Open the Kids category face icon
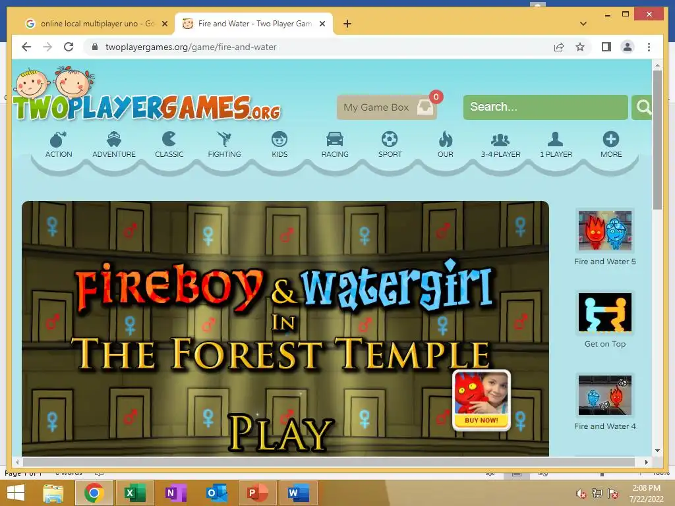Screen dimensions: 675x506 279,140
